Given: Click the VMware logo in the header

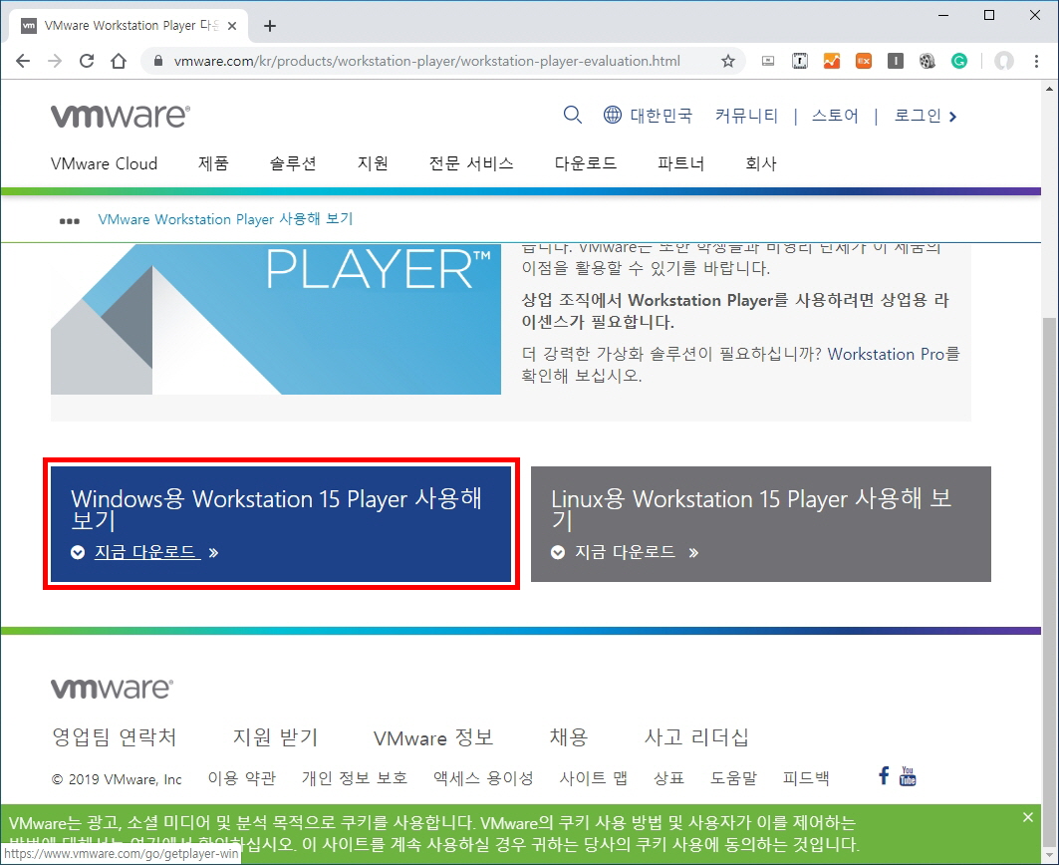Looking at the screenshot, I should tap(120, 116).
